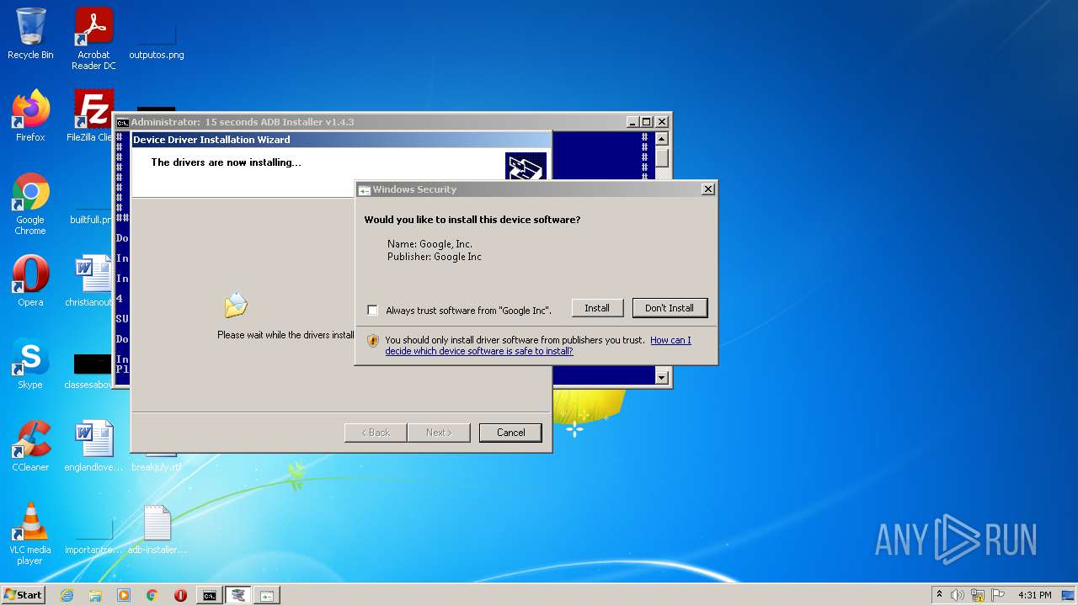Select the outputos.png desktop file
1078x606 pixels.
pyautogui.click(x=157, y=38)
